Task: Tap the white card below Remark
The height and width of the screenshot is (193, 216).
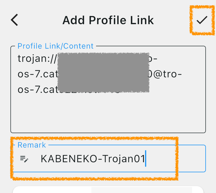Action: [108, 190]
